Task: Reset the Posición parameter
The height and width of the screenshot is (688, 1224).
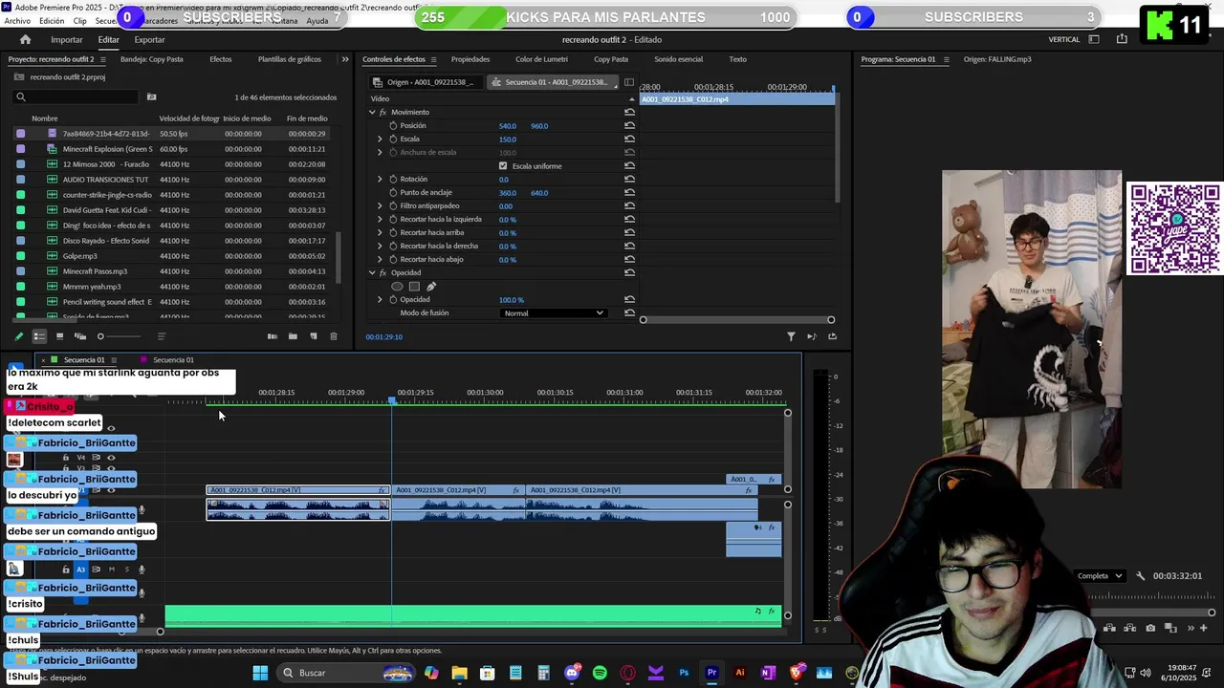Action: coord(629,125)
